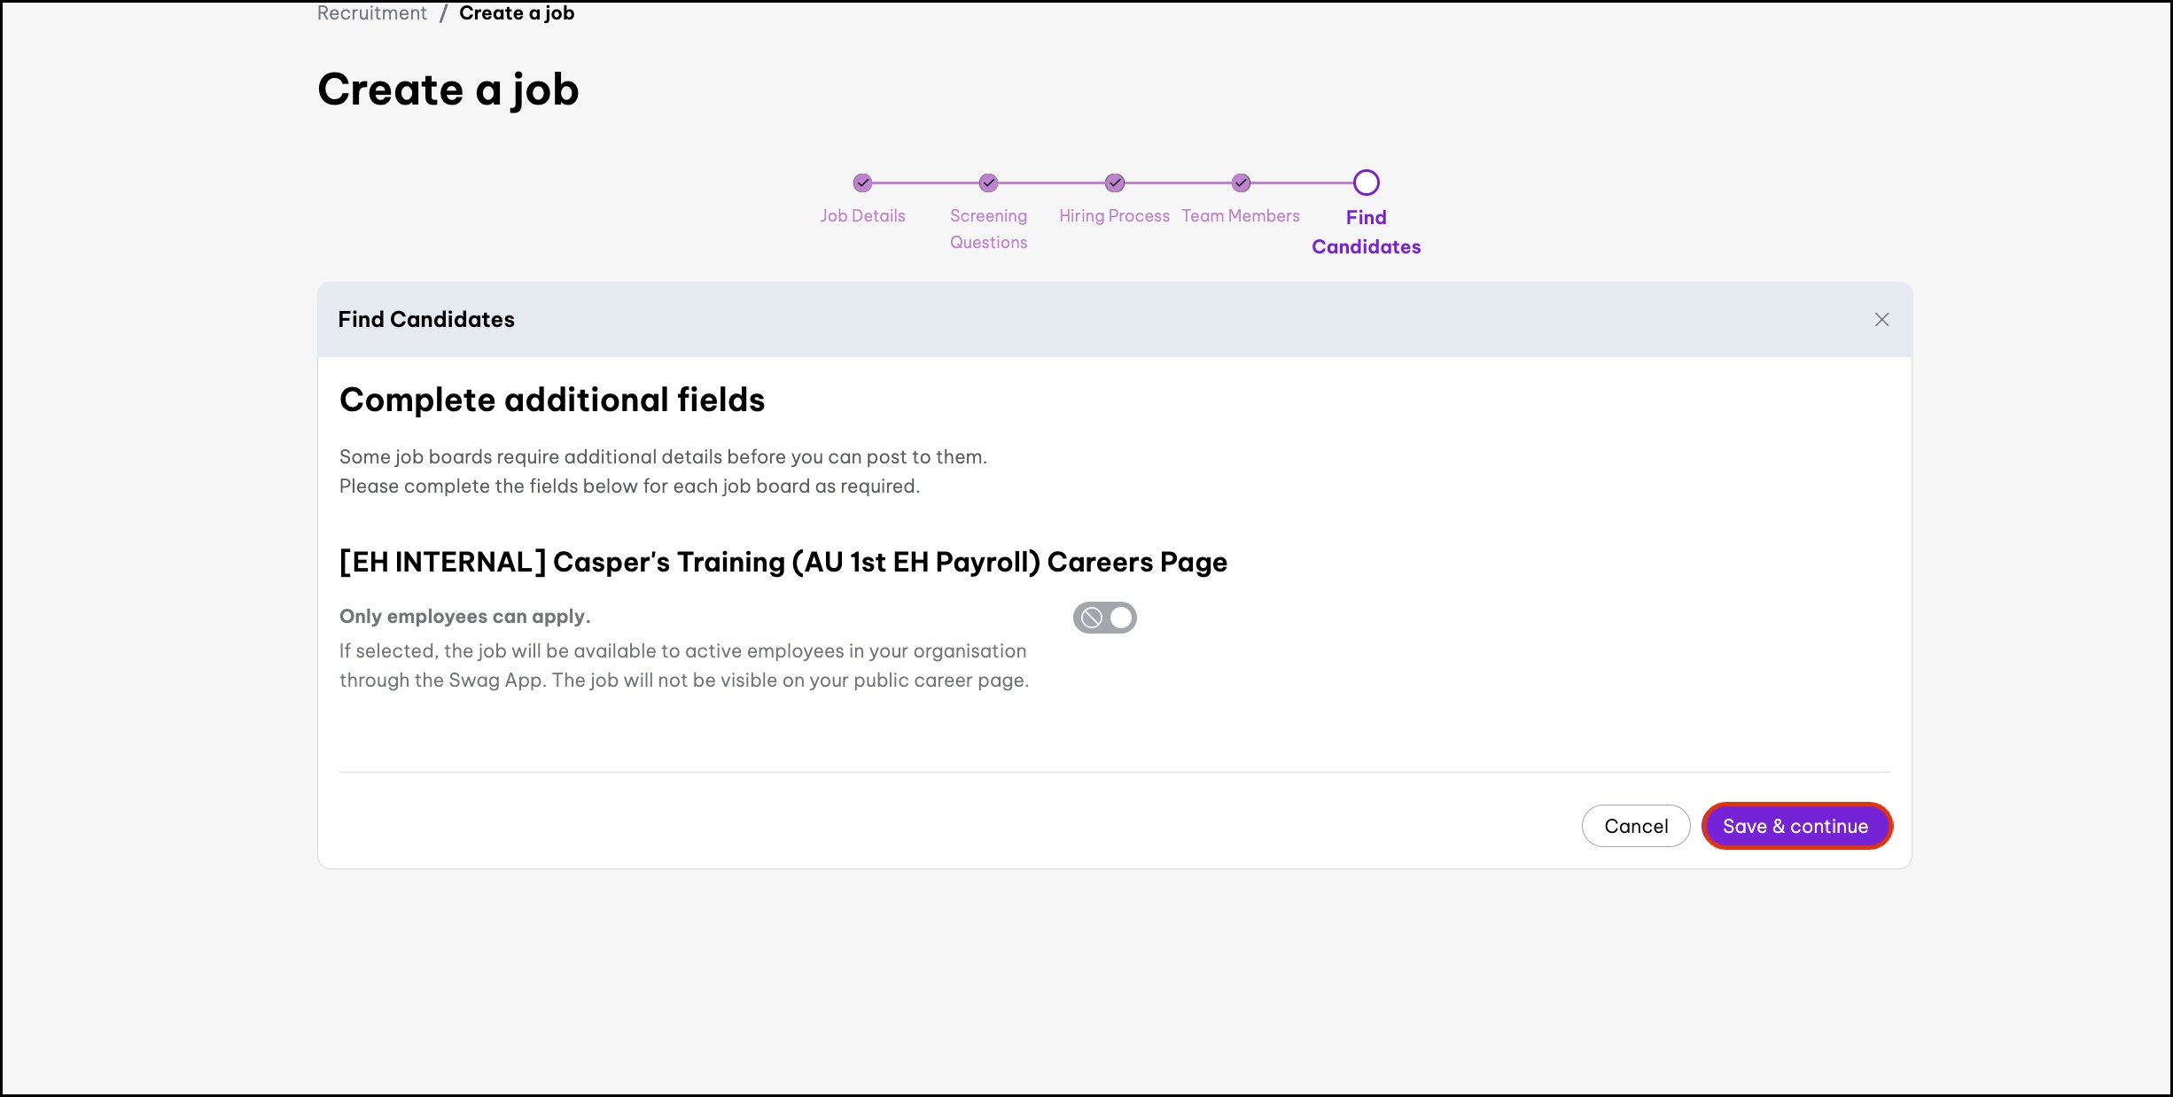The width and height of the screenshot is (2173, 1097).
Task: Click the large 'Create a job' page title
Action: tap(448, 90)
